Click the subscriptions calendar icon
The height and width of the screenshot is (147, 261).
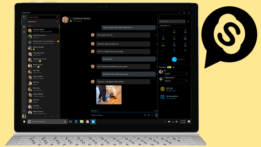pos(162,97)
